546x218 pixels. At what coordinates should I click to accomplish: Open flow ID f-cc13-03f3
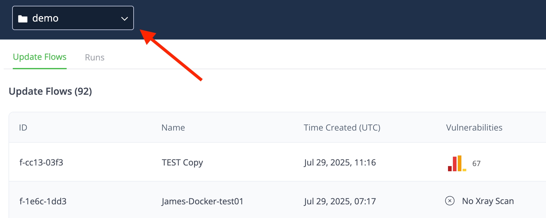[41, 162]
